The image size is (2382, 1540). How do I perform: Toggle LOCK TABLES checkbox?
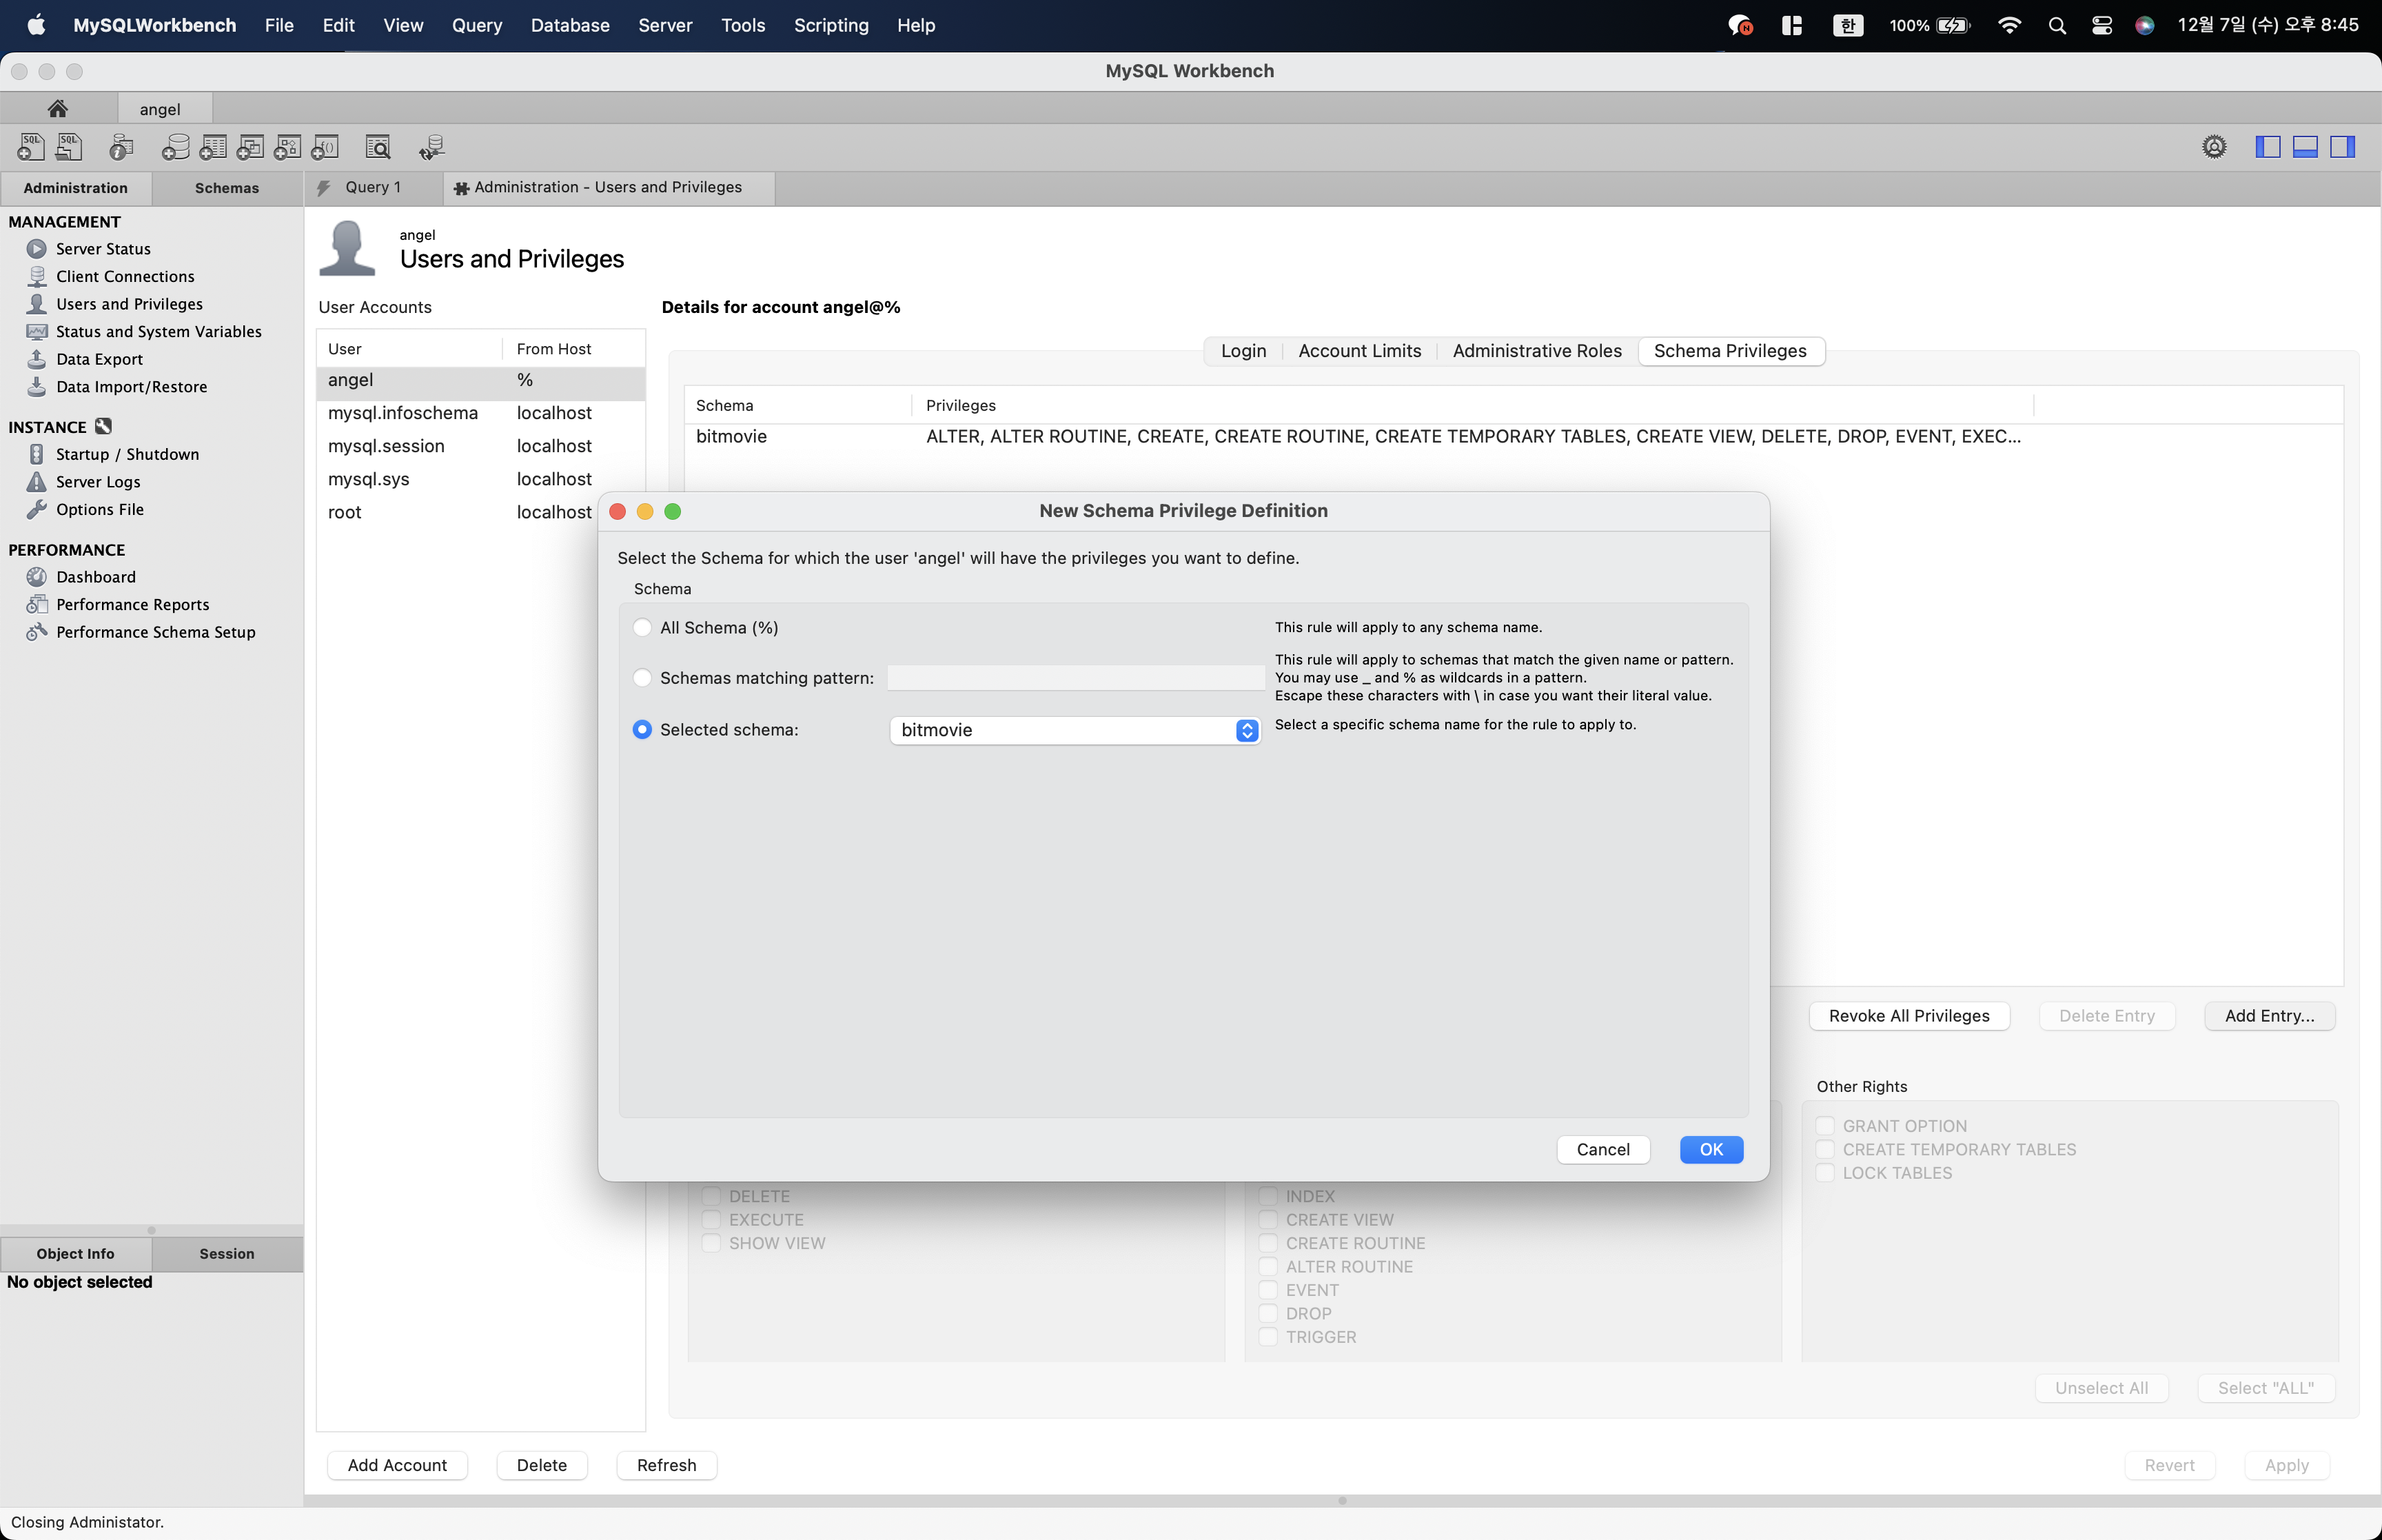pyautogui.click(x=1825, y=1173)
